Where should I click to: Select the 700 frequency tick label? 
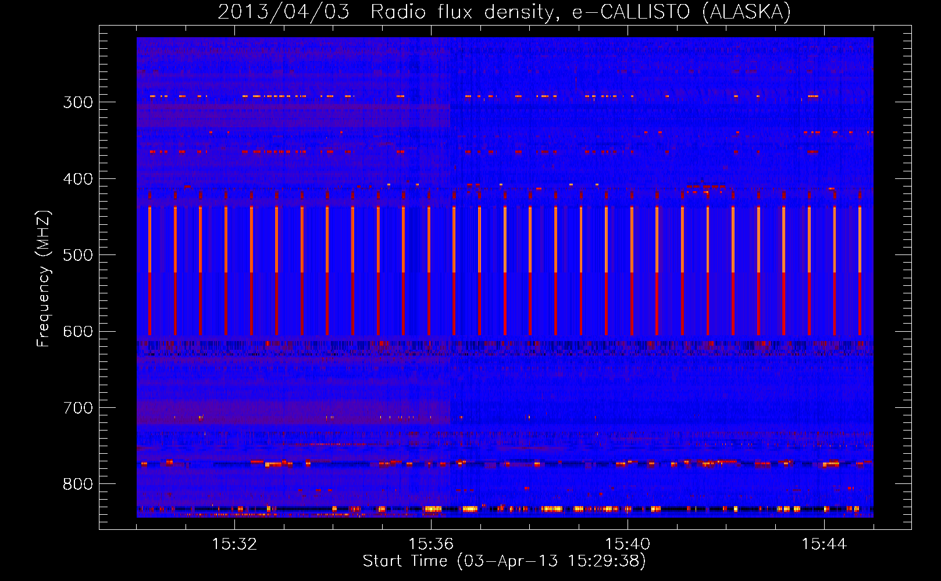[78, 408]
